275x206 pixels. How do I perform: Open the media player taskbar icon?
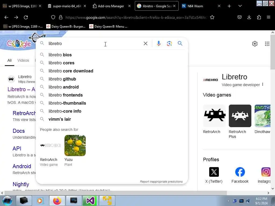(x=40, y=201)
